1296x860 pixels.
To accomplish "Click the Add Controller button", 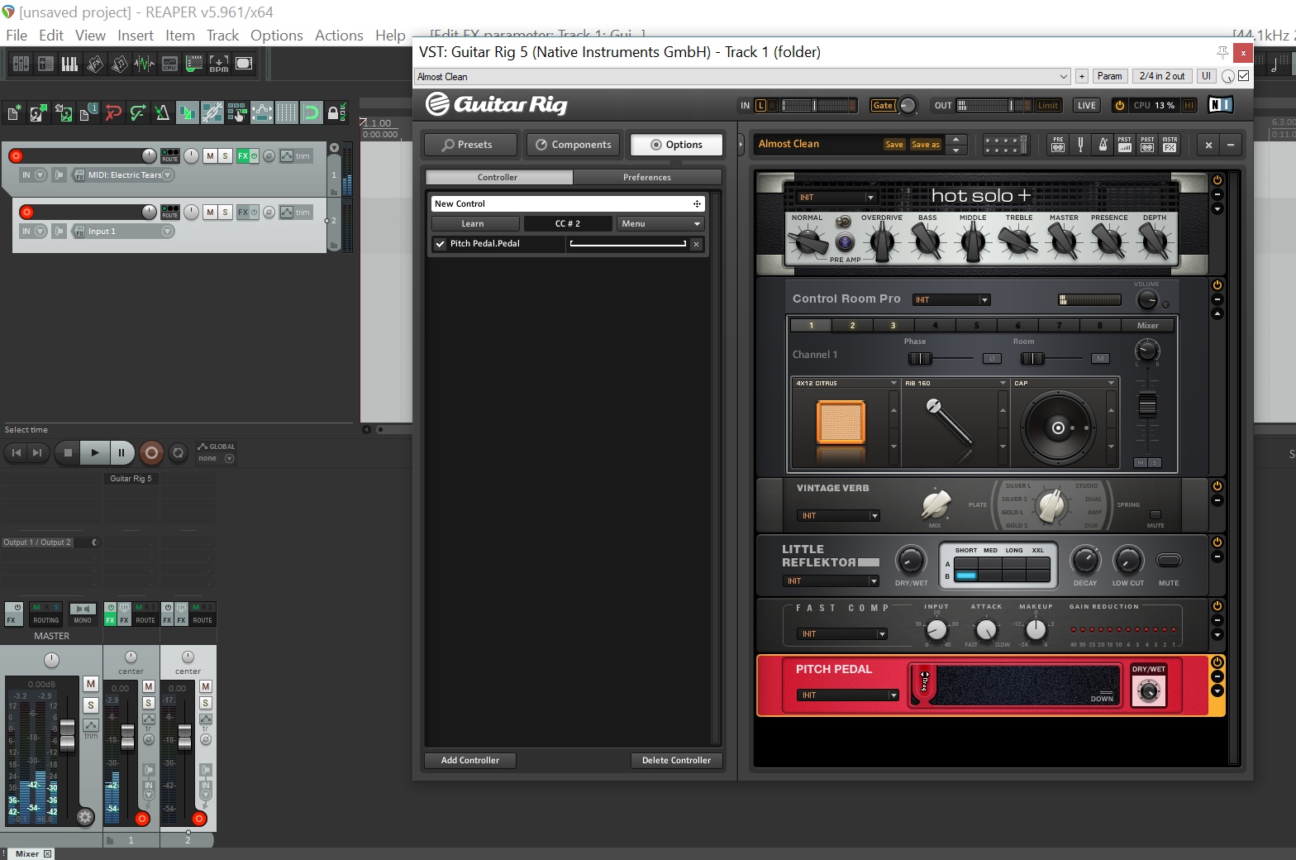I will tap(470, 761).
